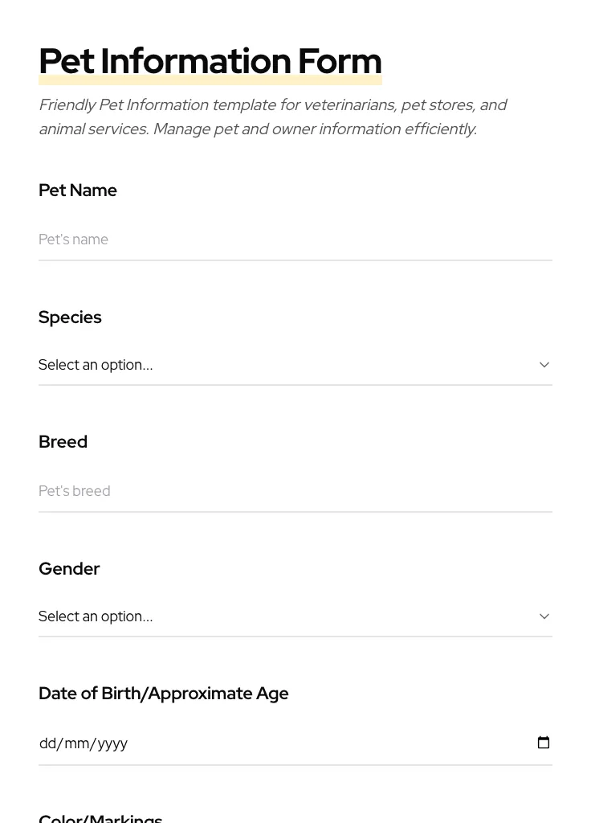
Task: Select the Pet Name field label
Action: pyautogui.click(x=77, y=190)
